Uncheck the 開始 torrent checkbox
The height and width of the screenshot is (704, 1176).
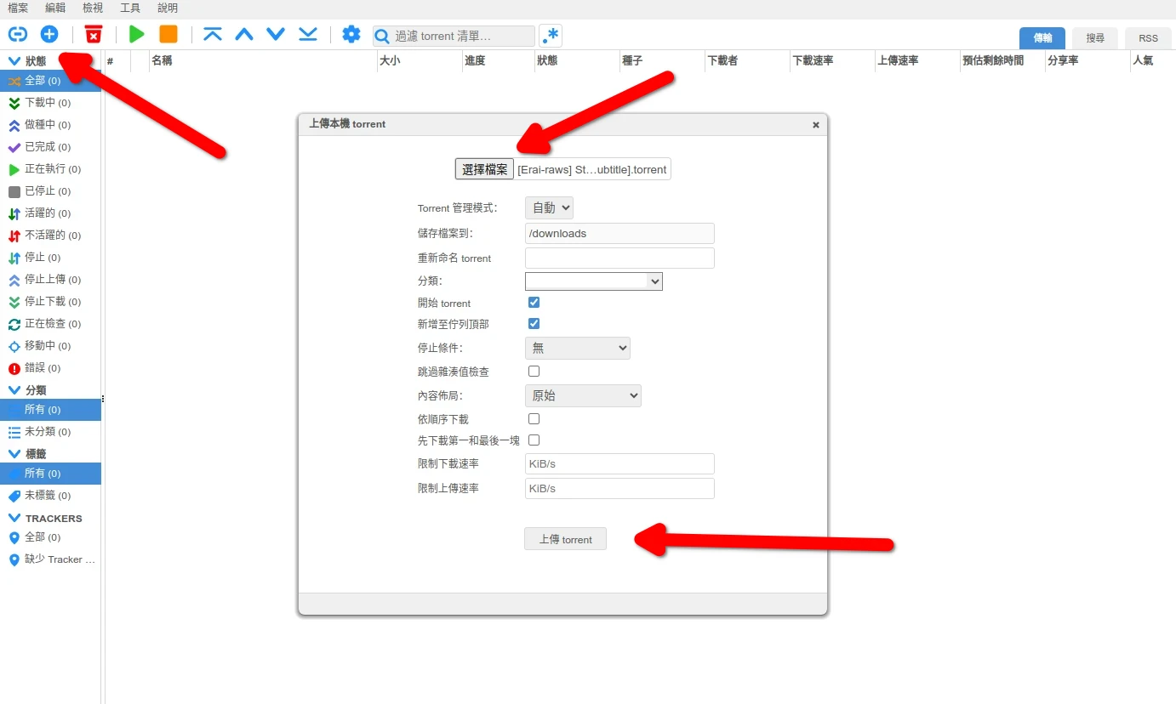pos(534,302)
